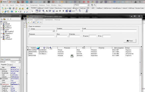Click the Help contents toolbar icon

(27, 8)
